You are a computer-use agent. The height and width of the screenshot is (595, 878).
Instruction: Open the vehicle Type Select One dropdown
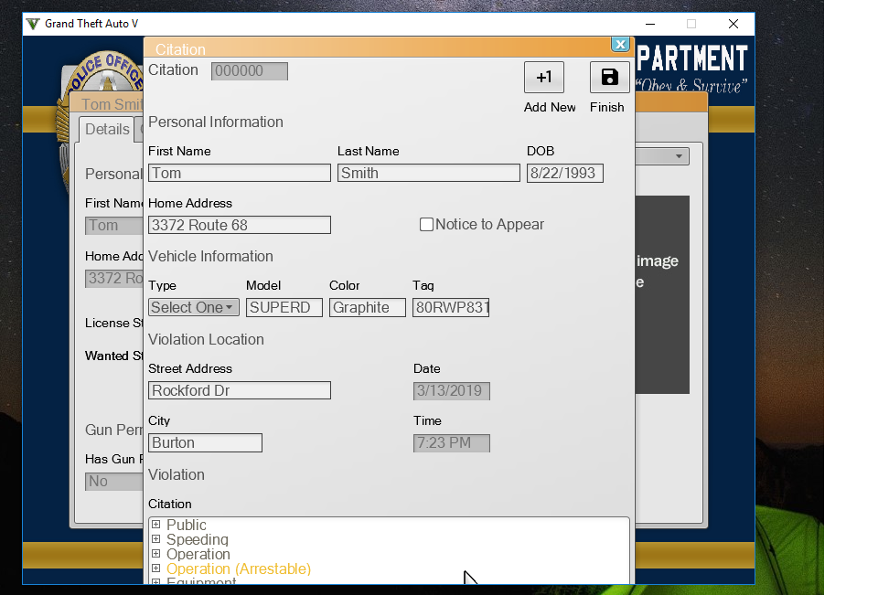[194, 307]
